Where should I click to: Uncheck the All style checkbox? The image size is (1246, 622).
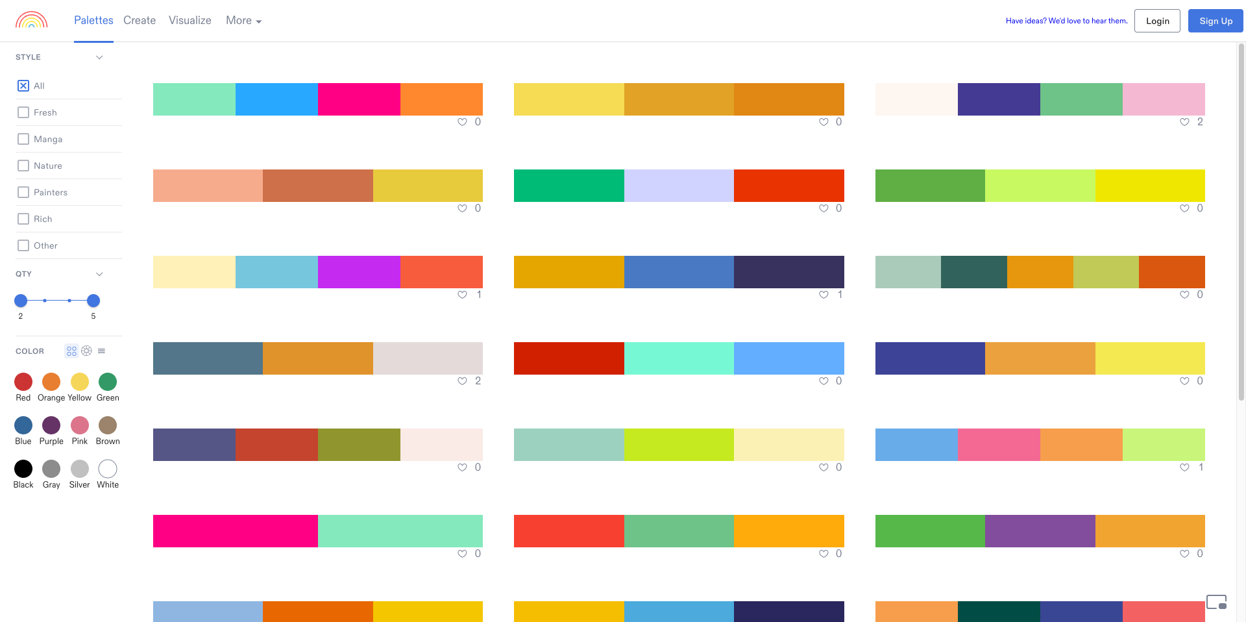23,86
